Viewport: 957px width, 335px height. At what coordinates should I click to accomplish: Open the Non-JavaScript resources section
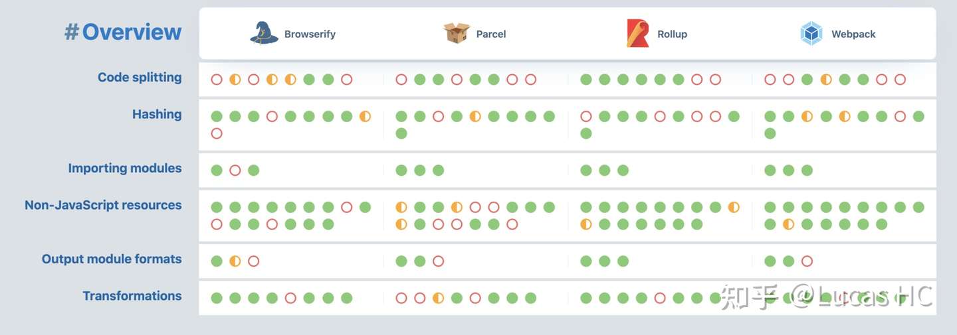click(x=103, y=206)
